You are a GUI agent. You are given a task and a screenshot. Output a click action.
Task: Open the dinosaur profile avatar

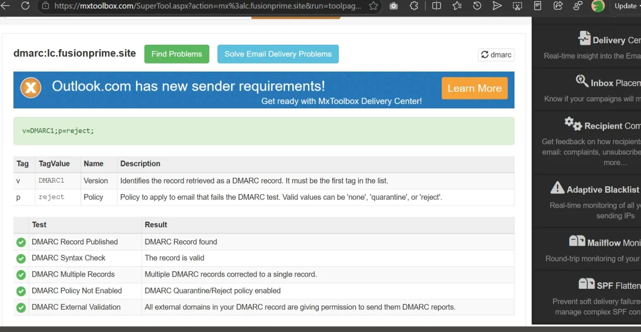598,6
